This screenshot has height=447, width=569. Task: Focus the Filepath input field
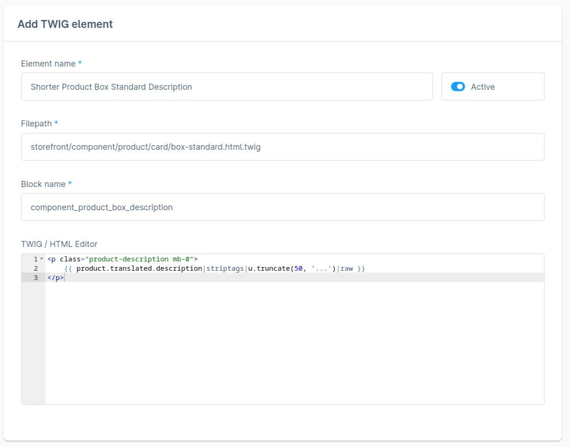[283, 147]
